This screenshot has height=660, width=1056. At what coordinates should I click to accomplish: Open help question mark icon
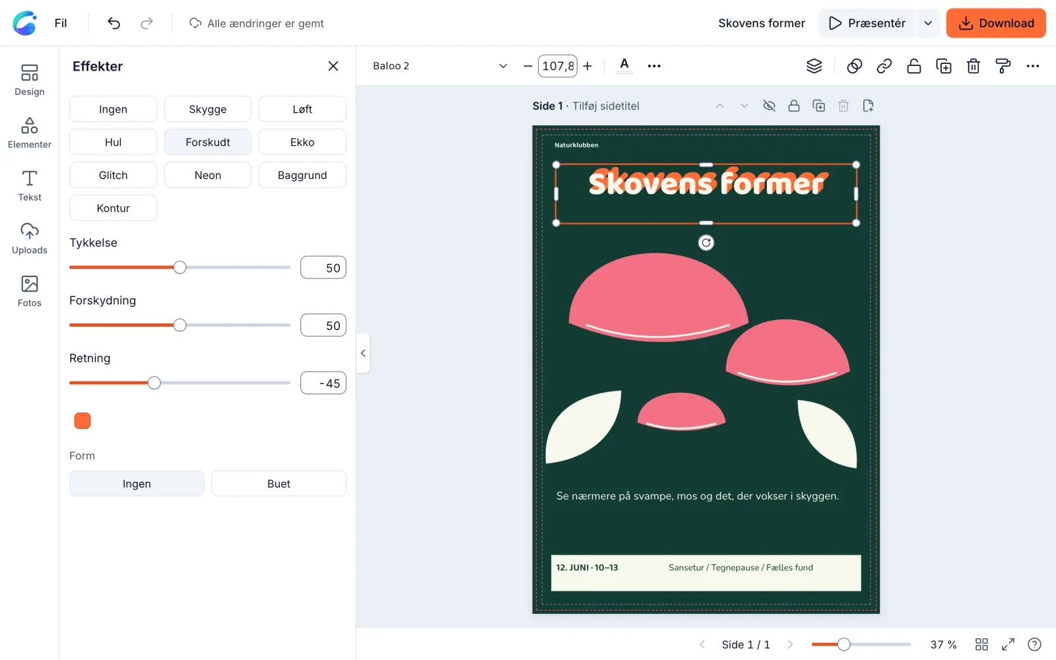[1035, 644]
